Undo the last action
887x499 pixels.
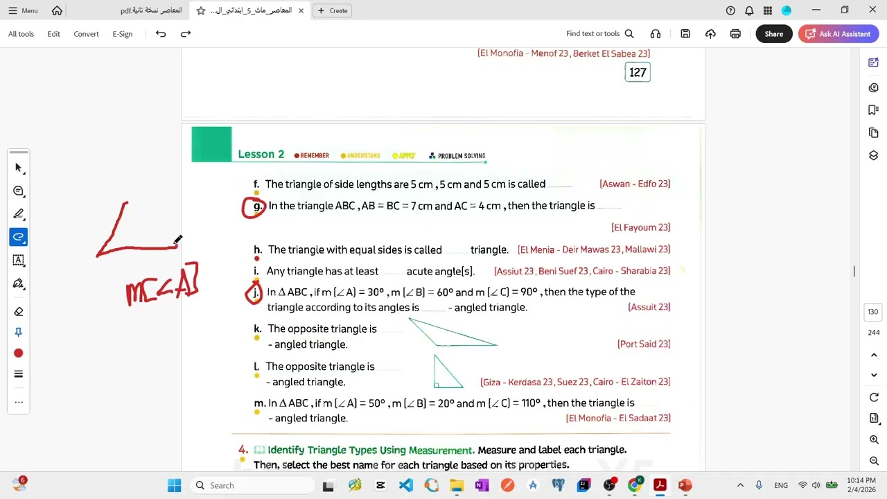pyautogui.click(x=161, y=34)
